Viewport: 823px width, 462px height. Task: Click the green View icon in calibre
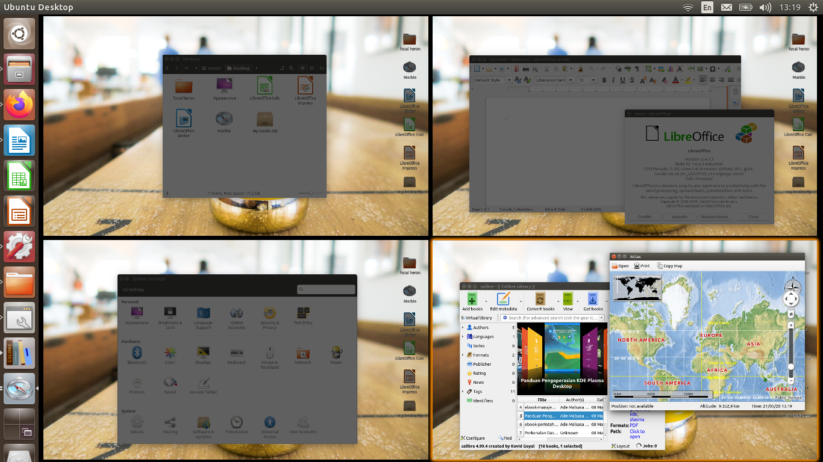[x=568, y=298]
